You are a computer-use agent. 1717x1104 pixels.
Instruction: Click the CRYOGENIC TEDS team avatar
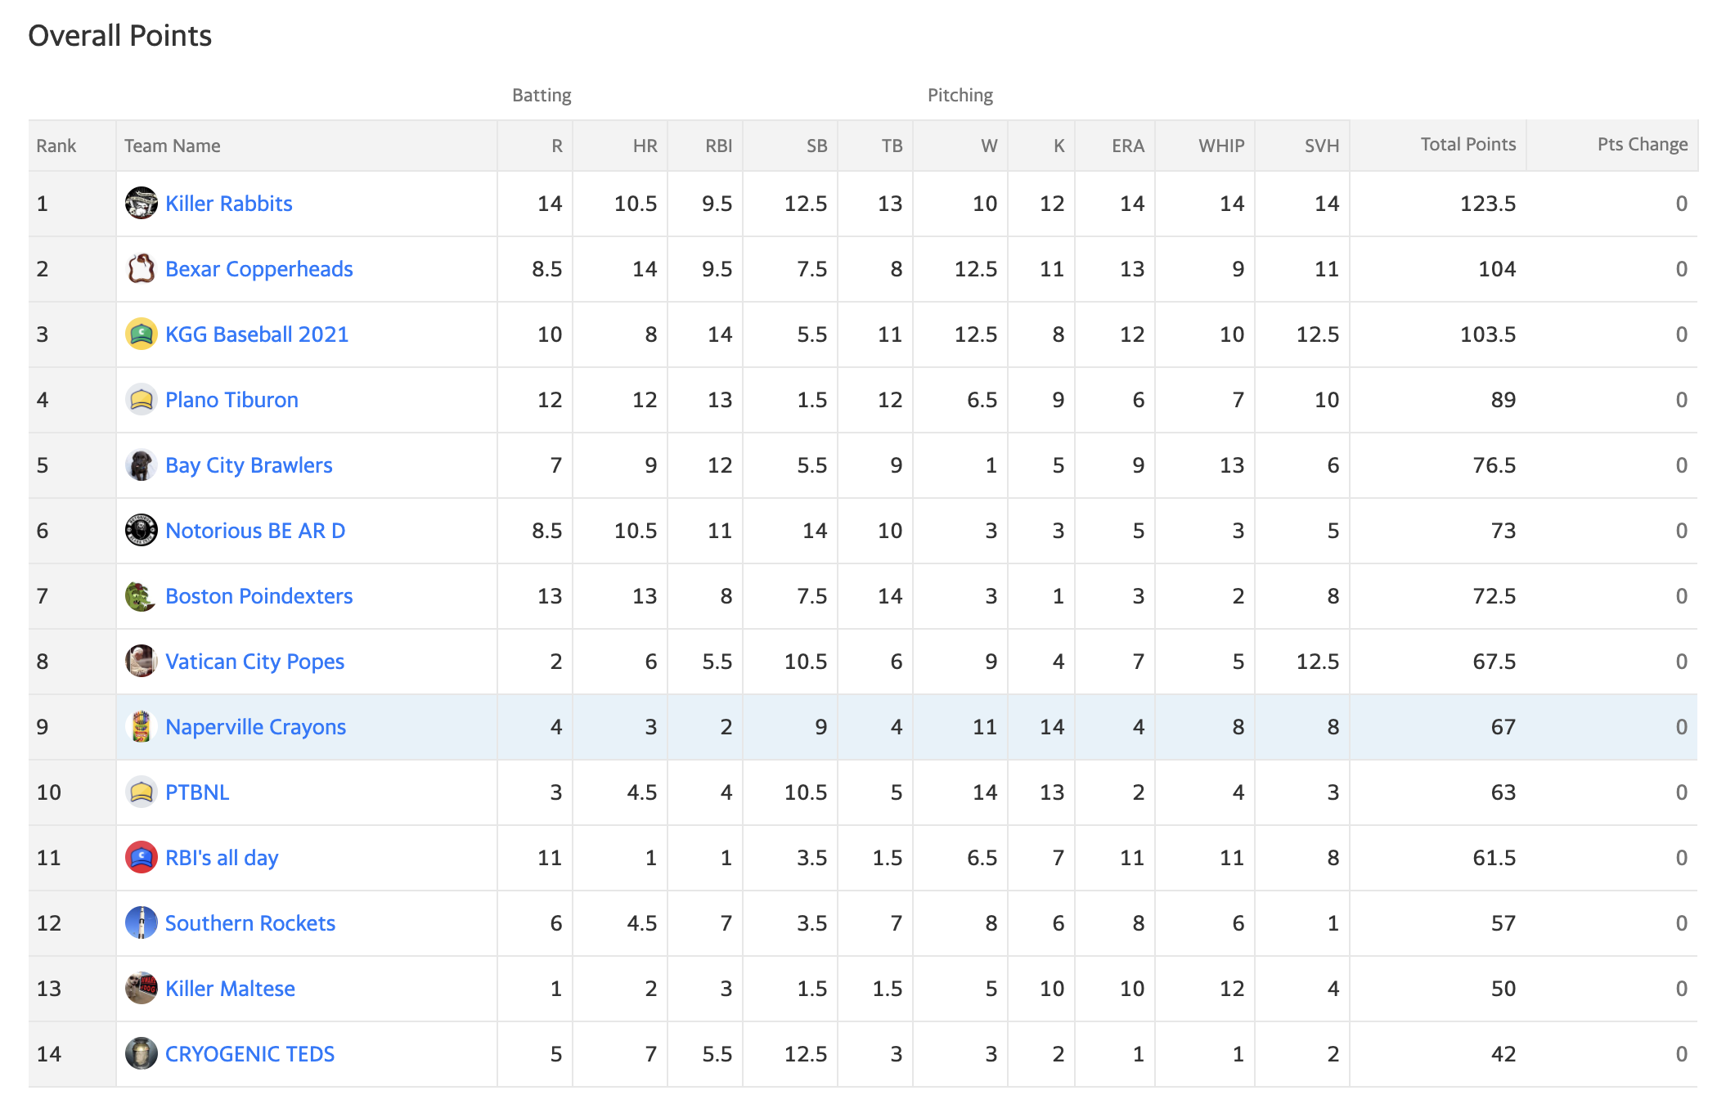coord(141,1054)
